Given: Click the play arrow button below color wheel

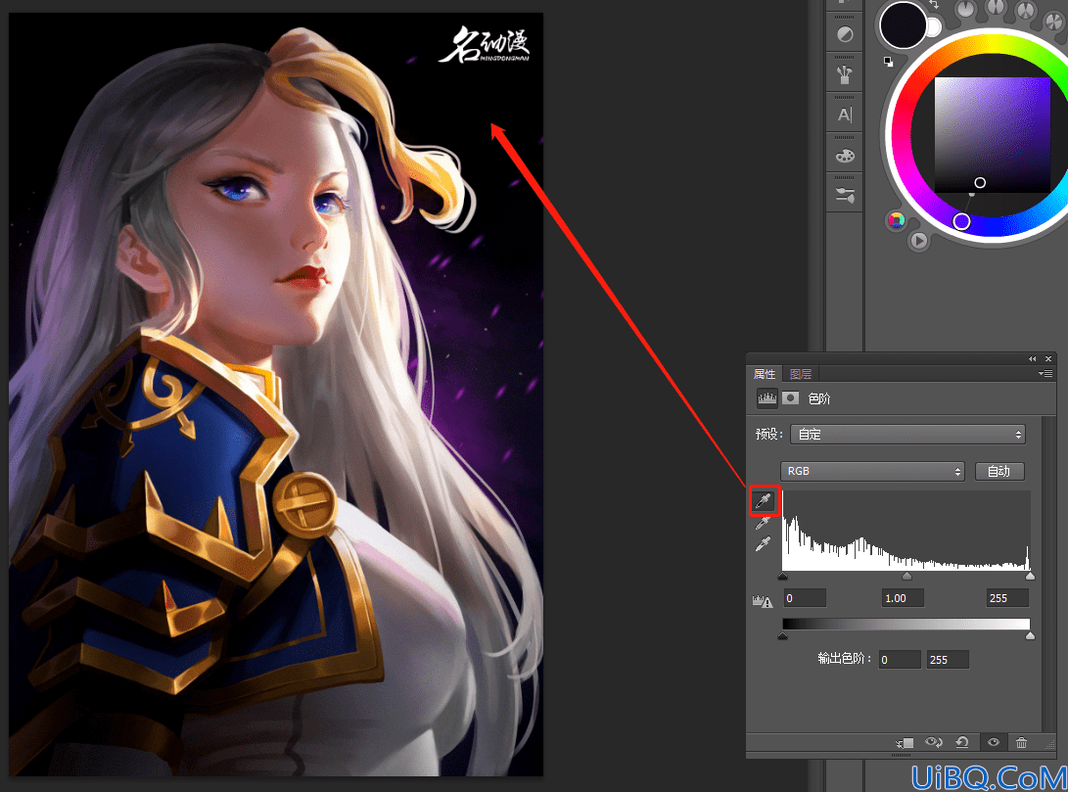Looking at the screenshot, I should [919, 241].
